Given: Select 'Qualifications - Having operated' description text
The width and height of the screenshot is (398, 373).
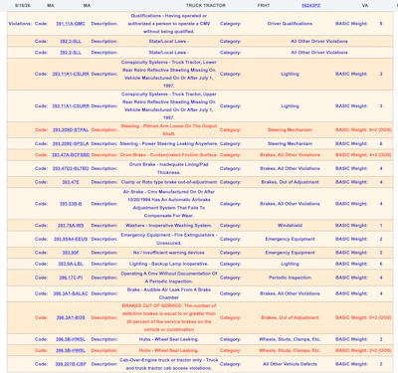Looking at the screenshot, I should (x=169, y=24).
